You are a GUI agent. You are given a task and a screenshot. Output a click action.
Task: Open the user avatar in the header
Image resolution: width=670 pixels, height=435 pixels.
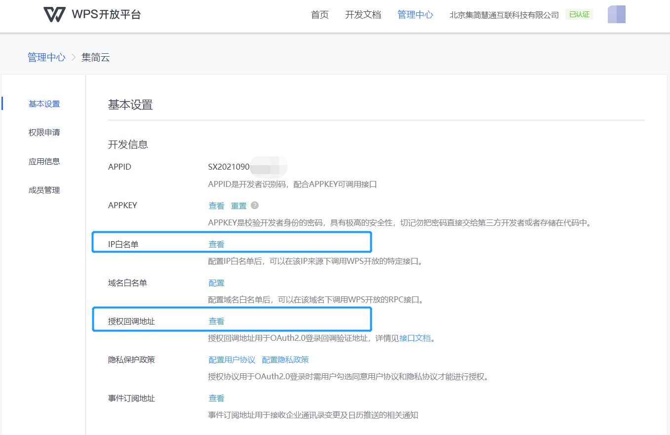click(617, 14)
